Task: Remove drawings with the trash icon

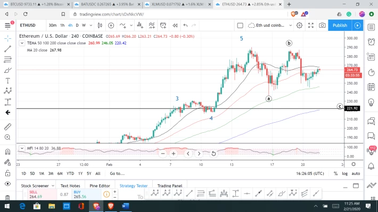Action: (7, 198)
